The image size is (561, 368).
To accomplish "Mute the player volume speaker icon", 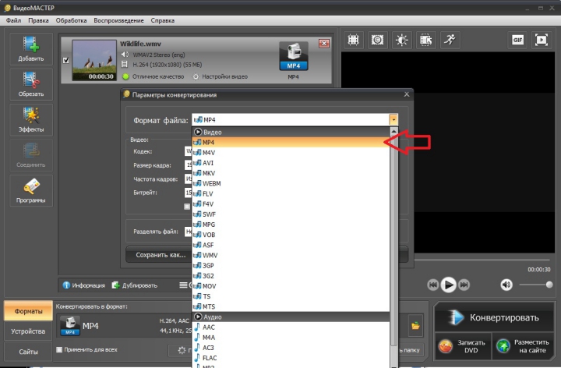I will (x=506, y=285).
